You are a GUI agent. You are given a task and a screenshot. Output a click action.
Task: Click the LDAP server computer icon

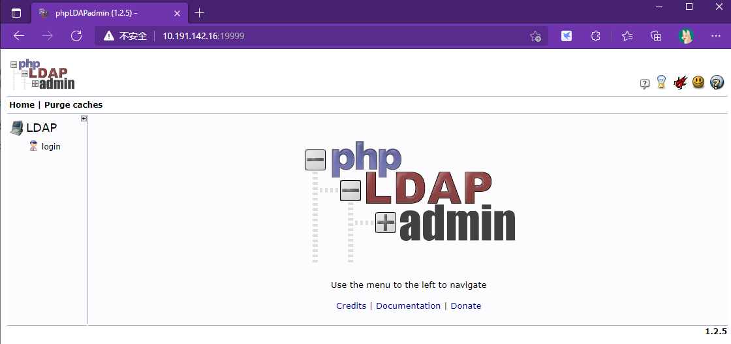pyautogui.click(x=17, y=128)
